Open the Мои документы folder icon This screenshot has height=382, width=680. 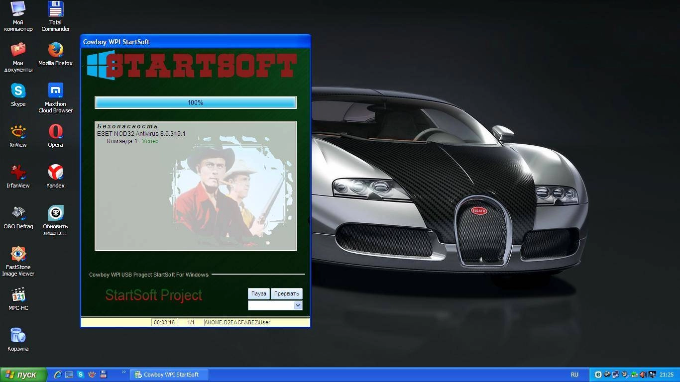click(x=18, y=57)
